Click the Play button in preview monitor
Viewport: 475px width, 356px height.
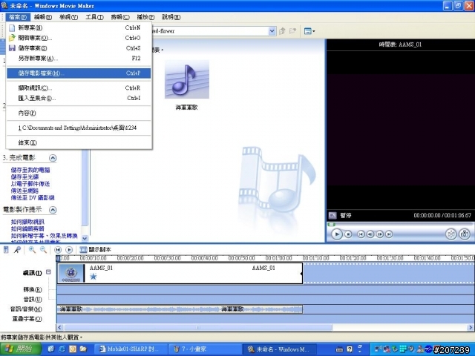[336, 234]
